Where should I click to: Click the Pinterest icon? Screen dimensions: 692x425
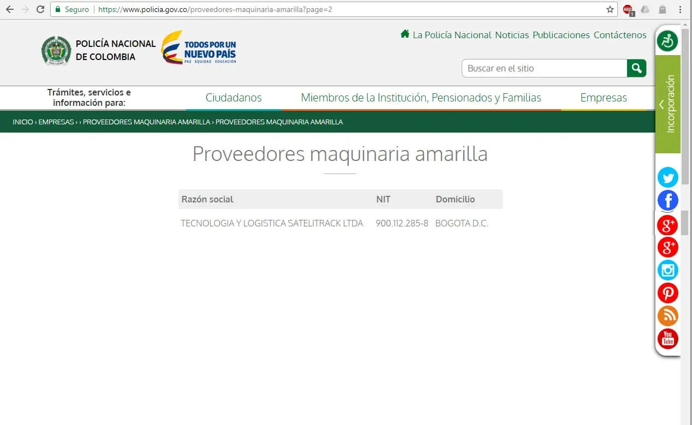click(x=667, y=293)
